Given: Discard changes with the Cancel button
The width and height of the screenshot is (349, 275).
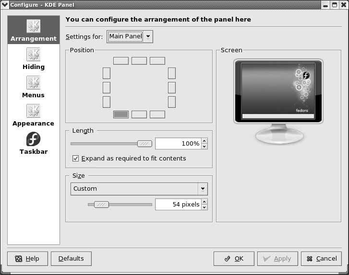Looking at the screenshot, I should point(322,259).
